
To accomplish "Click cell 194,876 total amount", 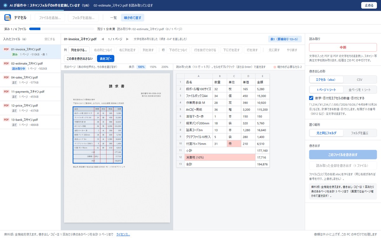I will pyautogui.click(x=262, y=164).
